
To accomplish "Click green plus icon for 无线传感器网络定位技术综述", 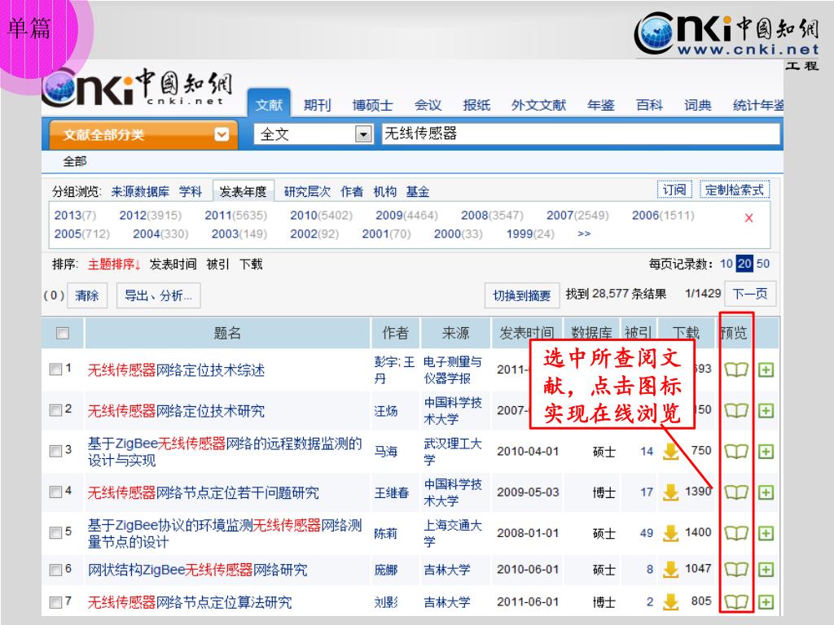I will pos(766,369).
